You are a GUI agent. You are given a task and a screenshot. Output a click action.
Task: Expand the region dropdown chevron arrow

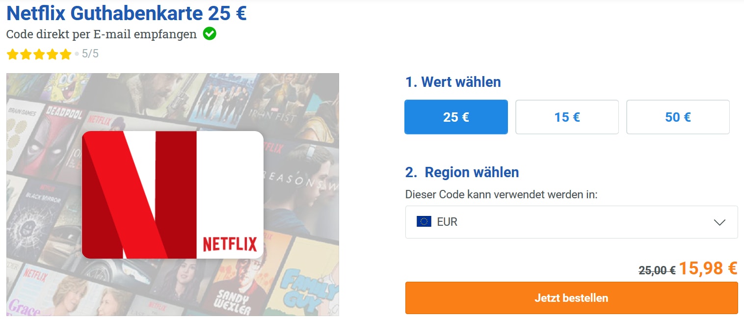(x=719, y=222)
